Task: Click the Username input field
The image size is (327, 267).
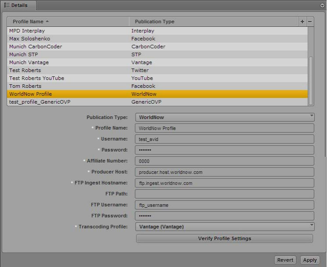Action: (x=224, y=139)
